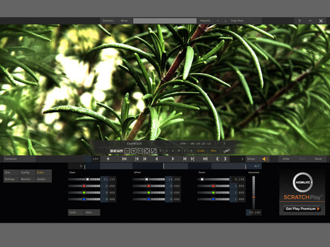
Task: Click the Offset master value field
Action: pos(173,179)
